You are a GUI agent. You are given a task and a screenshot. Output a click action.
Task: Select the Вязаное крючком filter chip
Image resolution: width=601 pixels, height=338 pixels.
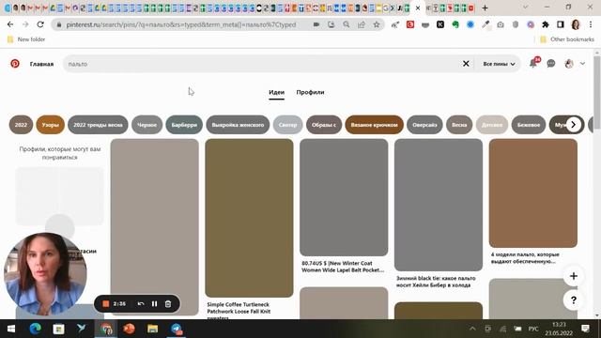pos(374,125)
